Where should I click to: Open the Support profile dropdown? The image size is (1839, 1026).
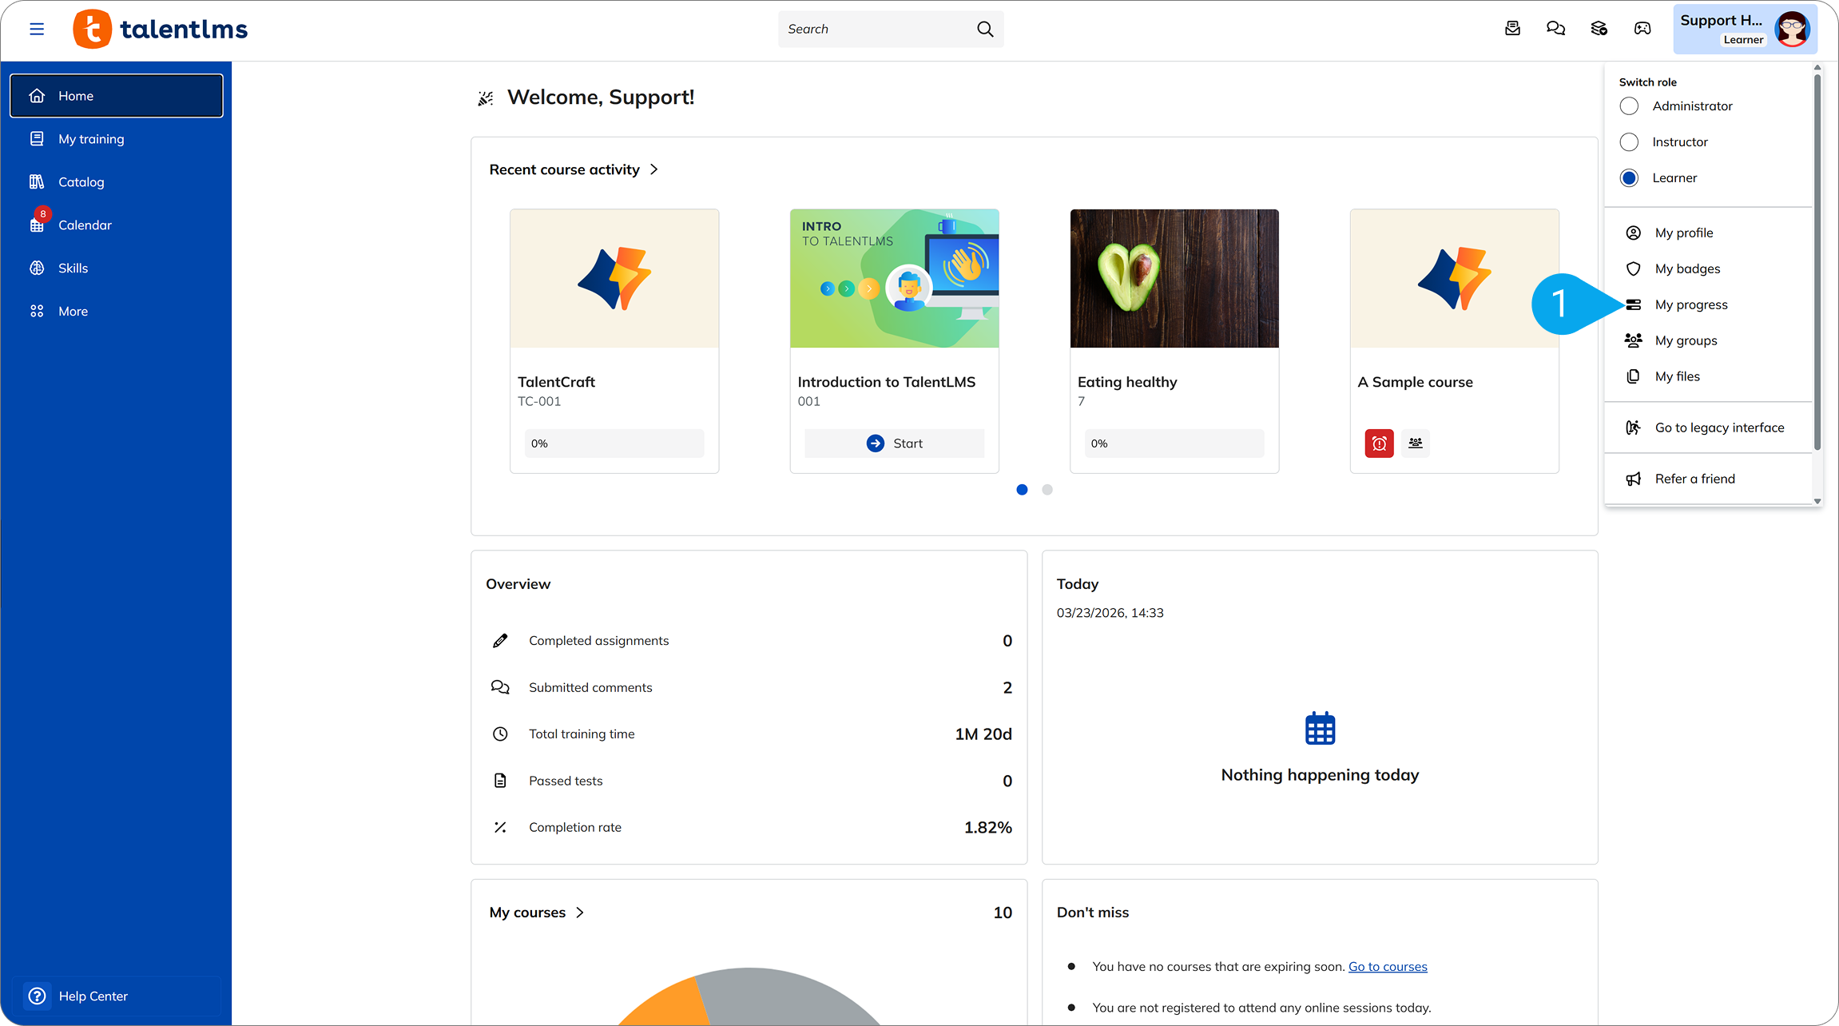pos(1745,30)
